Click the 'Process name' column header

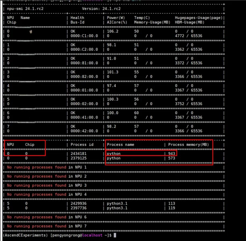click(x=120, y=145)
